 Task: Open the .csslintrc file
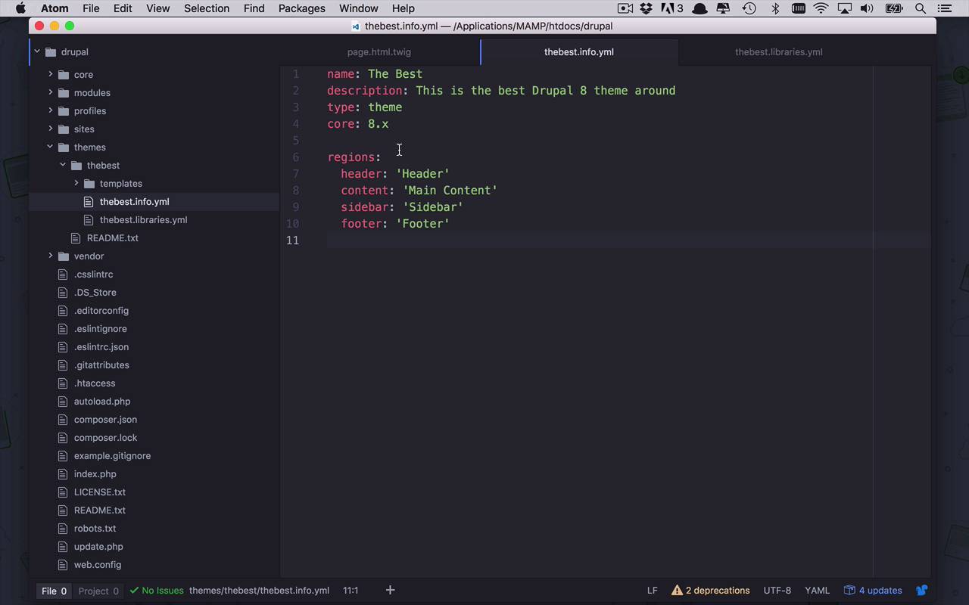(93, 274)
